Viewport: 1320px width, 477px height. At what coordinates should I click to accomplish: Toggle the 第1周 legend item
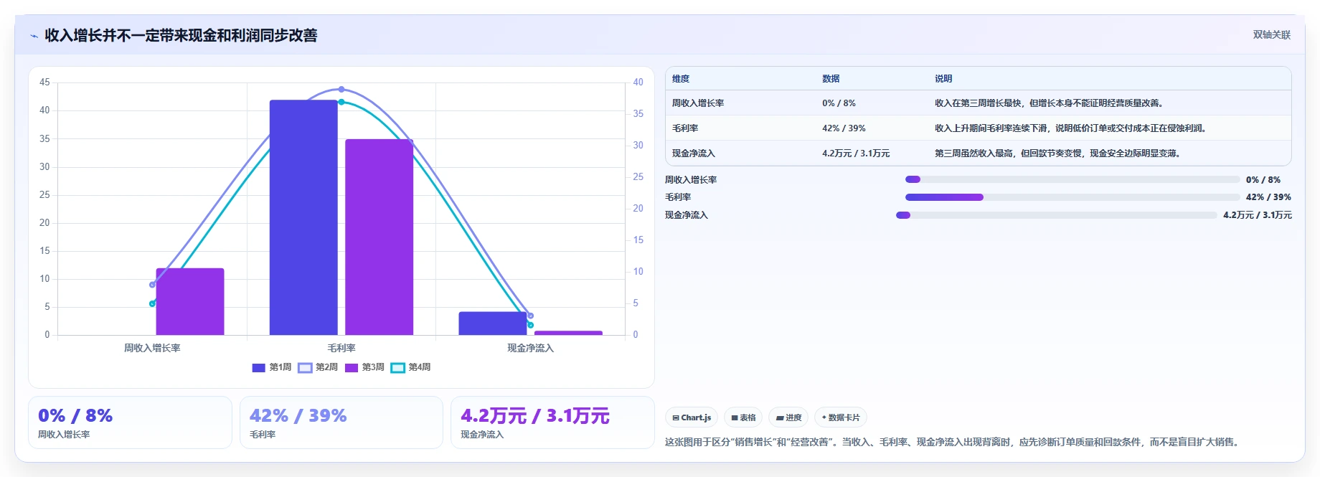(272, 367)
